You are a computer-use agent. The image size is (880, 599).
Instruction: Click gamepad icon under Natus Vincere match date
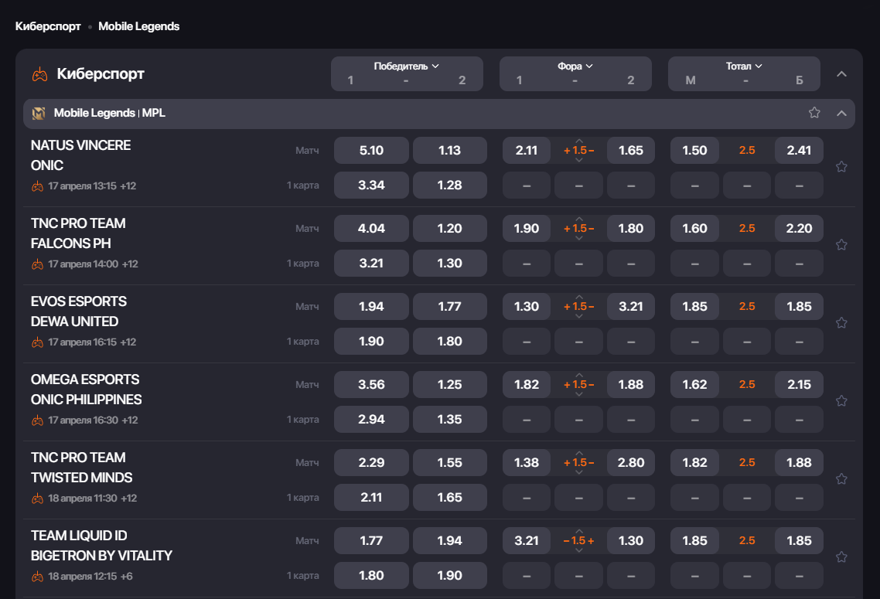[38, 186]
